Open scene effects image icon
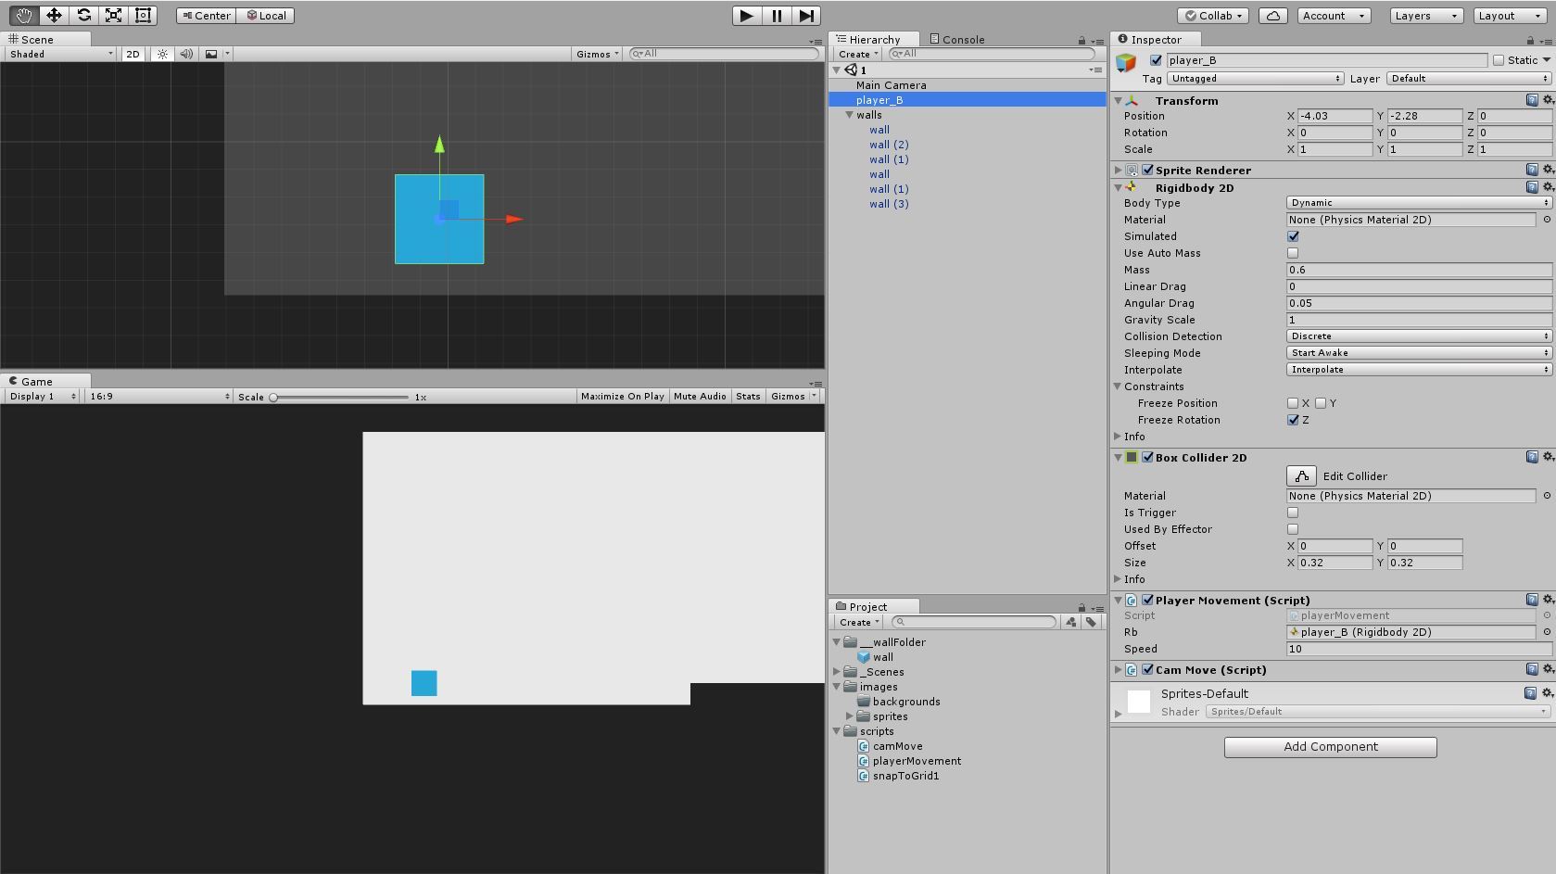The height and width of the screenshot is (874, 1556). tap(211, 54)
